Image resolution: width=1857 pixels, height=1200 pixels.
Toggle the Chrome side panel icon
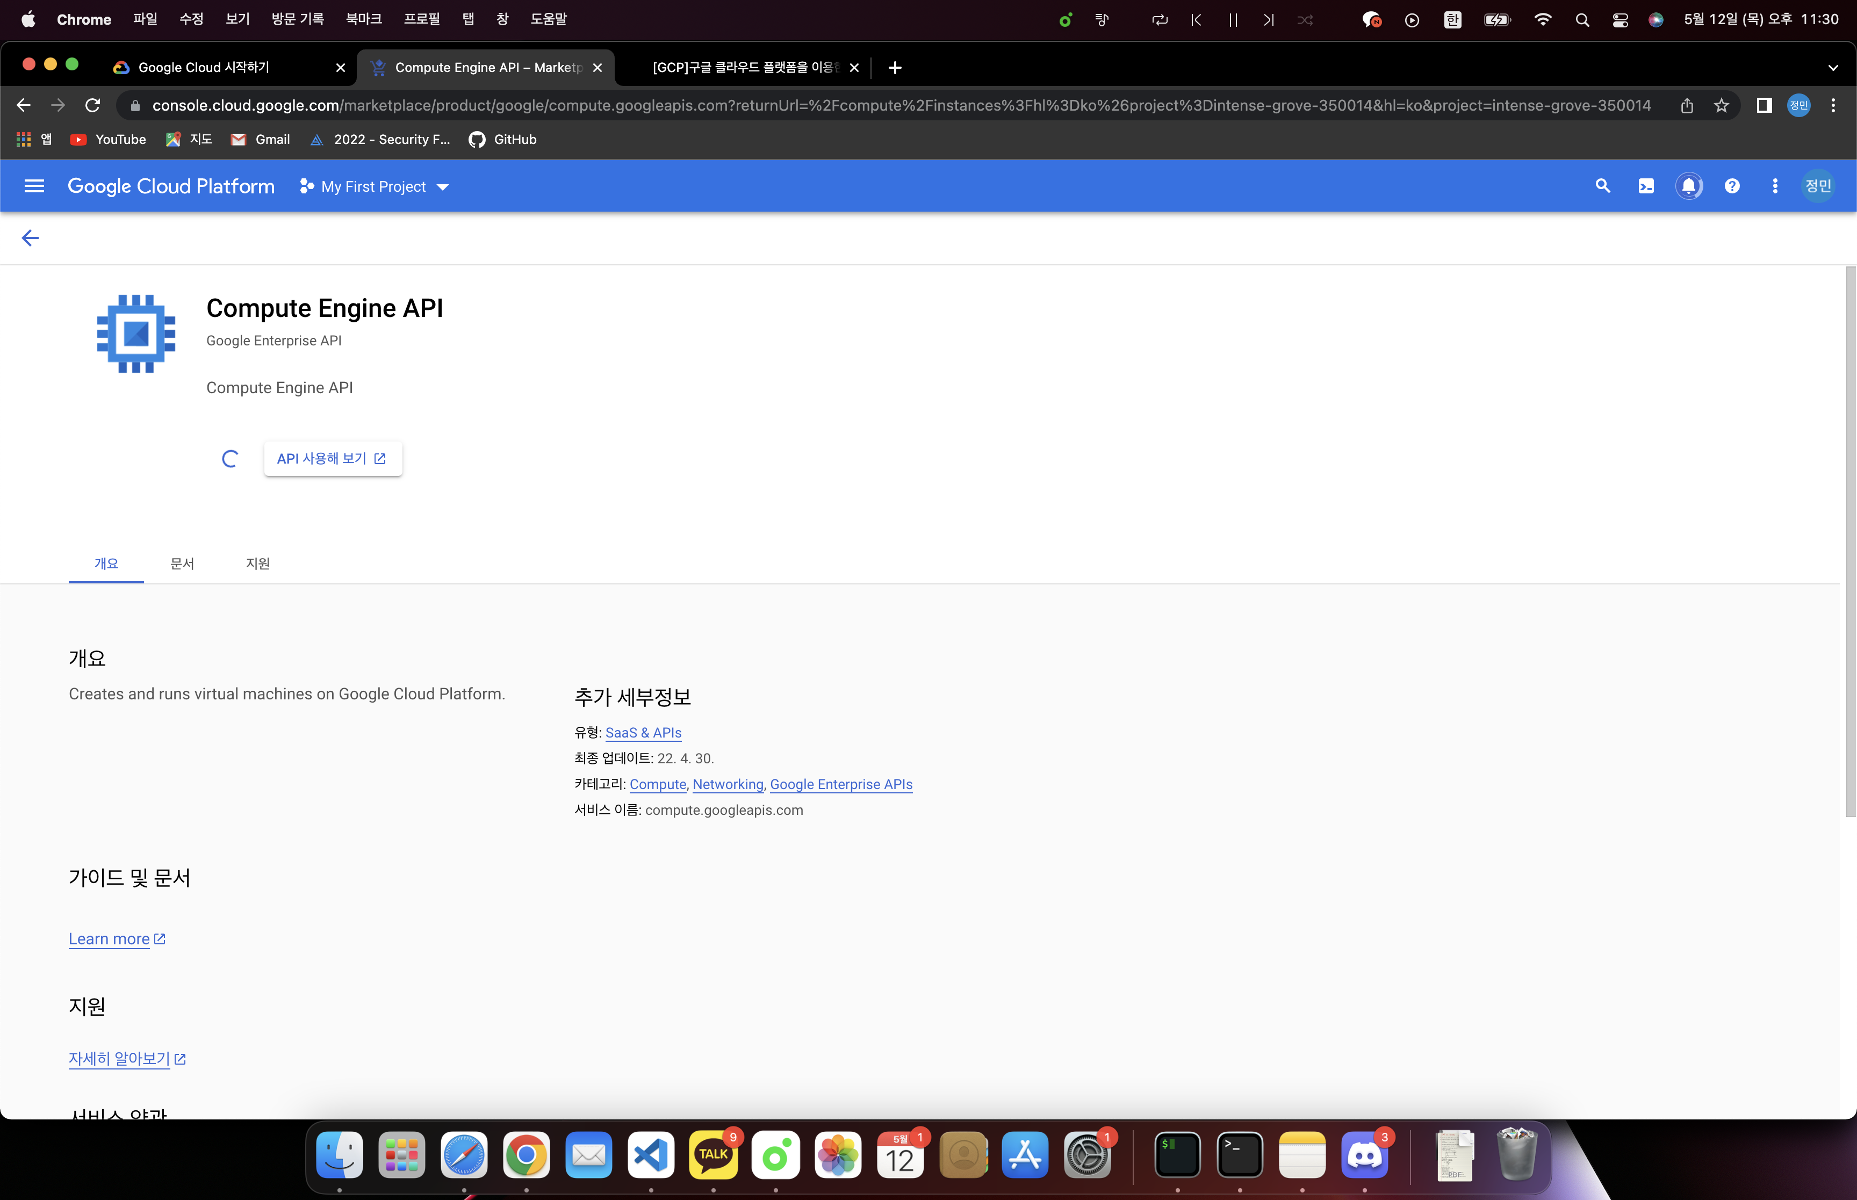[x=1764, y=105]
